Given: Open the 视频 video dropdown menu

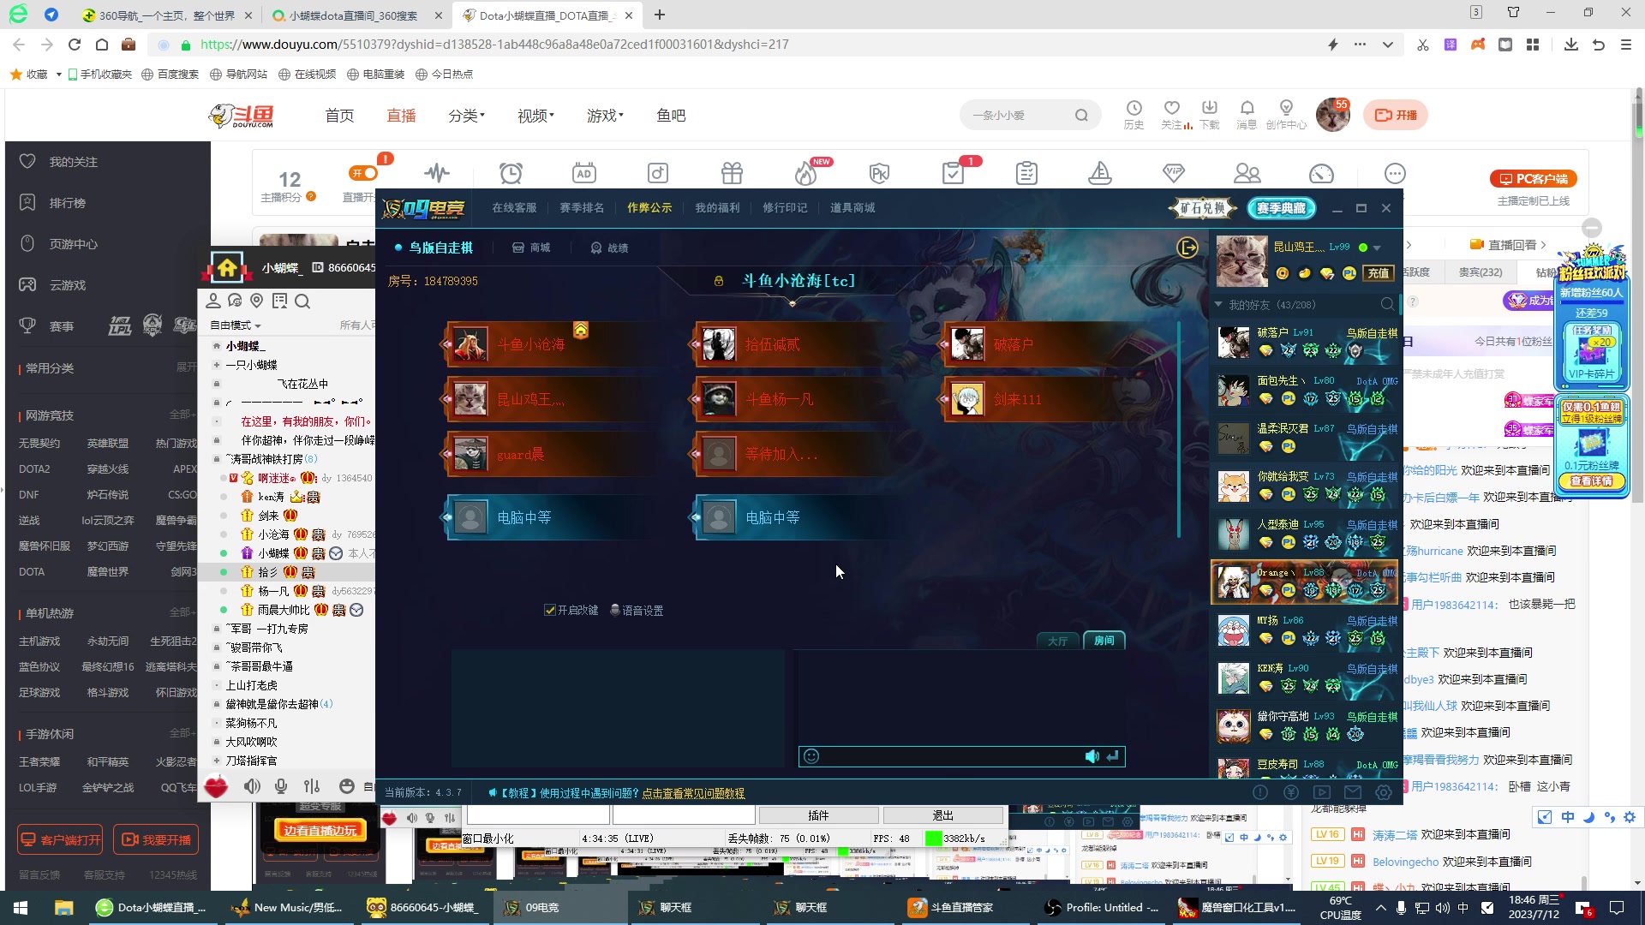Looking at the screenshot, I should (x=535, y=116).
